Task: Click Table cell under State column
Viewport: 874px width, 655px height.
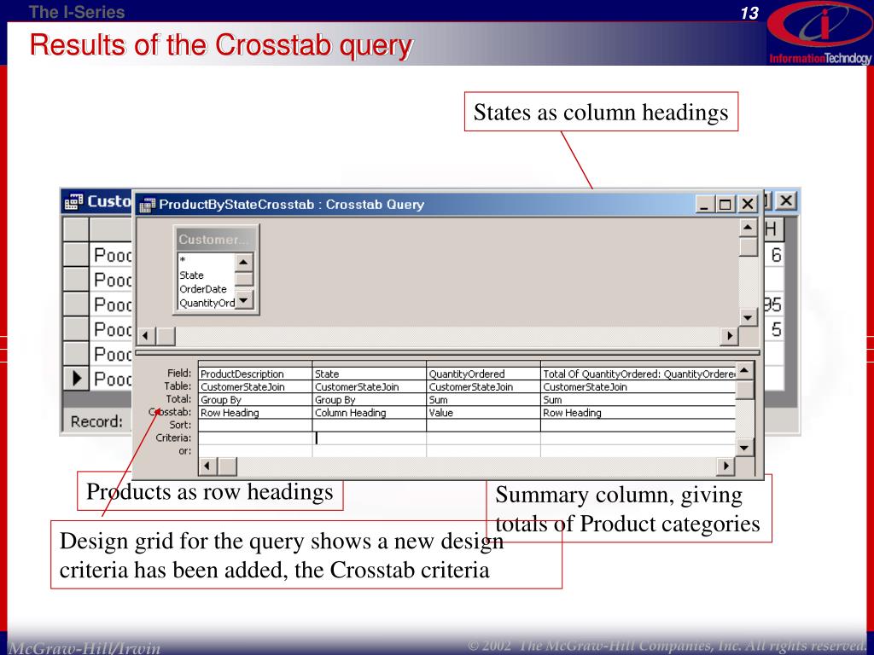Action: click(x=369, y=387)
